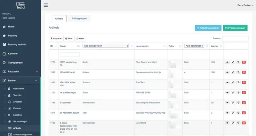This screenshot has height=136, width=256.
Task: Open history for 2x Kadertent 22x3m
Action: (x=238, y=113)
